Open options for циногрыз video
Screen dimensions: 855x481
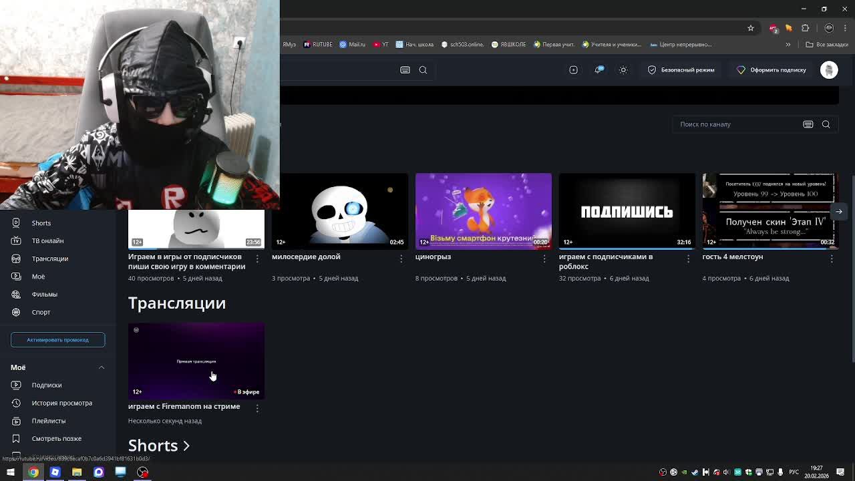tap(544, 259)
